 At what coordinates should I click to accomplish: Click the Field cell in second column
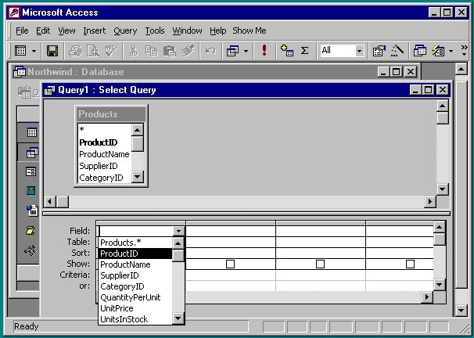231,232
